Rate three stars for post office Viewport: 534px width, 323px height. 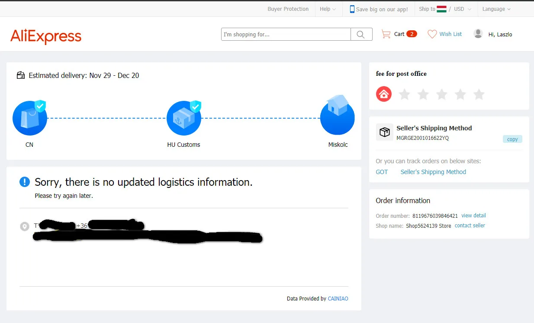point(442,94)
